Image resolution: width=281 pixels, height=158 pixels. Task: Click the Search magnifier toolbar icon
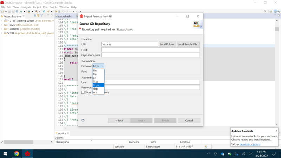[x=44, y=11]
